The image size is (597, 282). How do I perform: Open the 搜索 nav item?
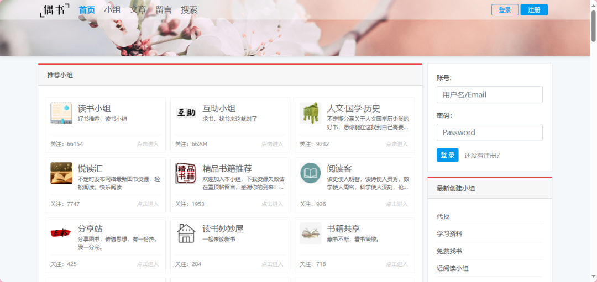tap(189, 10)
